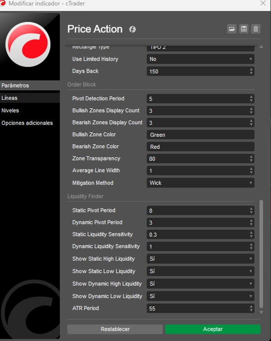
Task: Open the Use Limited History dropdown
Action: pos(201,59)
